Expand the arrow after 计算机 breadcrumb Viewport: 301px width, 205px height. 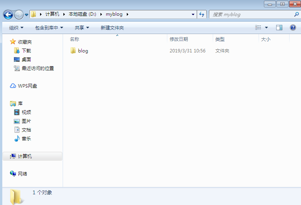[x=64, y=14]
